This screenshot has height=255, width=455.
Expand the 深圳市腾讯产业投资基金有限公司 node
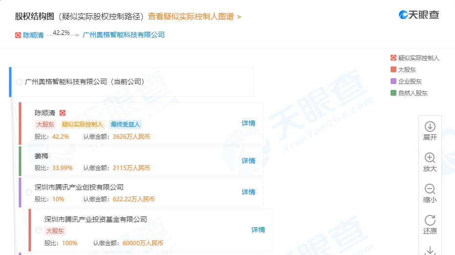(x=38, y=230)
